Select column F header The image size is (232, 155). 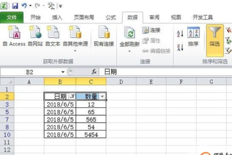point(181,81)
